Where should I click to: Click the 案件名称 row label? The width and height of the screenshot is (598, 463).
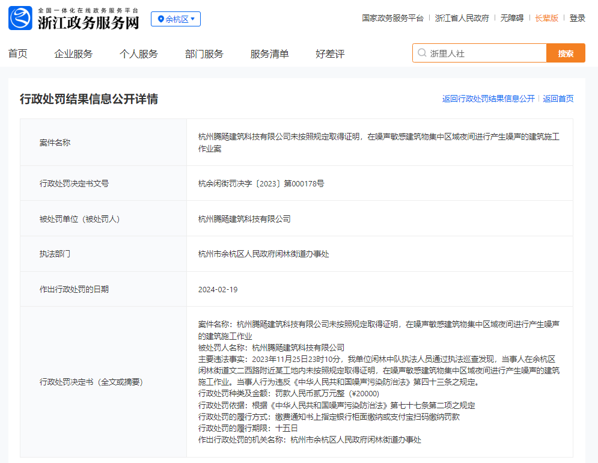click(x=55, y=143)
